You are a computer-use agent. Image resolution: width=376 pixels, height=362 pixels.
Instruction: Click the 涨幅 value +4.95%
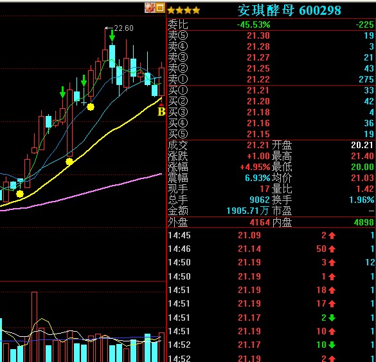tap(255, 167)
